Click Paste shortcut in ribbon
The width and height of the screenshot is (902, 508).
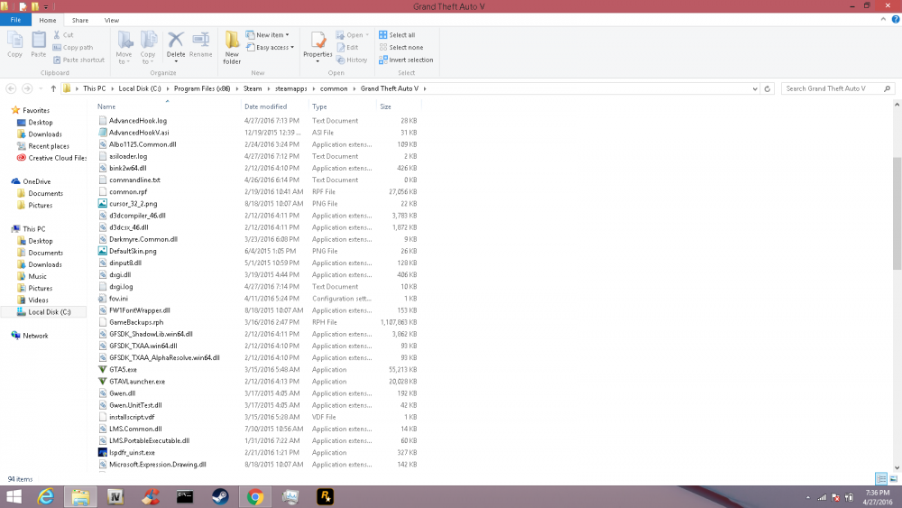point(78,60)
